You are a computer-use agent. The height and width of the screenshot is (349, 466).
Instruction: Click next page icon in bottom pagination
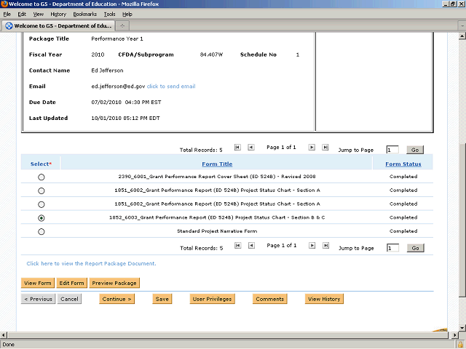tap(312, 246)
